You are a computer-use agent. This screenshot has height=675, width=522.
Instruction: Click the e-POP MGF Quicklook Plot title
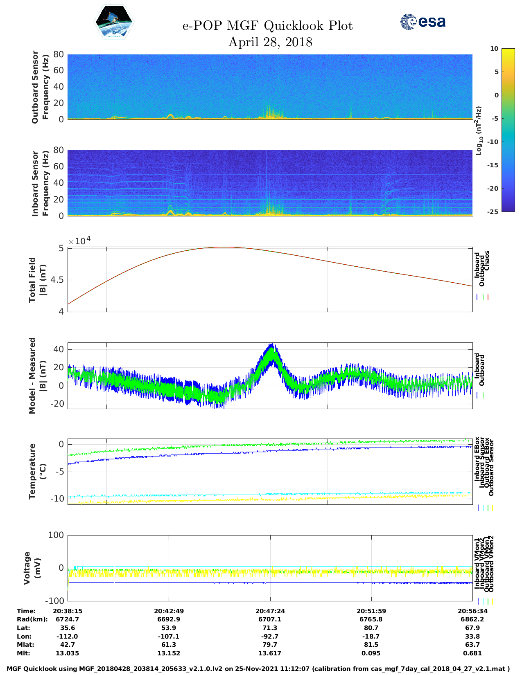[267, 26]
